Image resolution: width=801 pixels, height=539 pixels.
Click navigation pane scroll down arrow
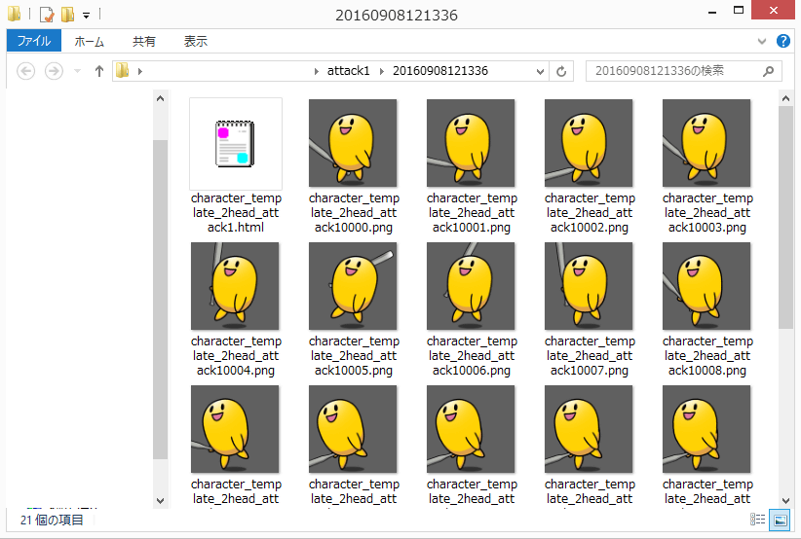click(x=161, y=501)
